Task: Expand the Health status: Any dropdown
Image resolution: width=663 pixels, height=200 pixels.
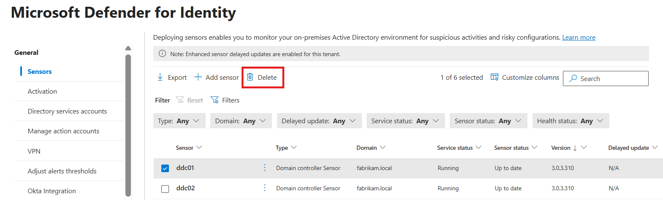Action: coord(571,121)
